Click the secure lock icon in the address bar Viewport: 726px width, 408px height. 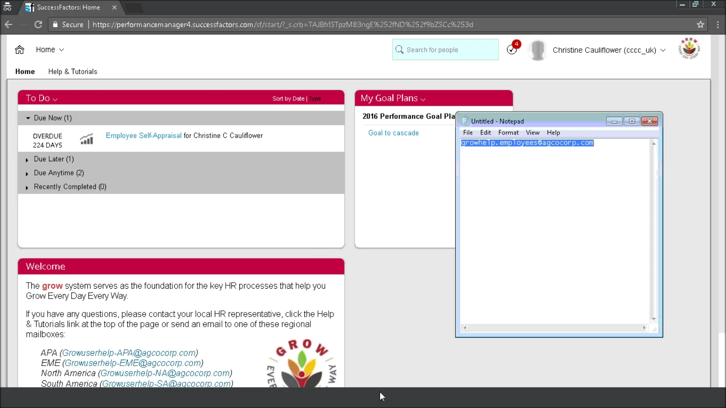tap(55, 24)
